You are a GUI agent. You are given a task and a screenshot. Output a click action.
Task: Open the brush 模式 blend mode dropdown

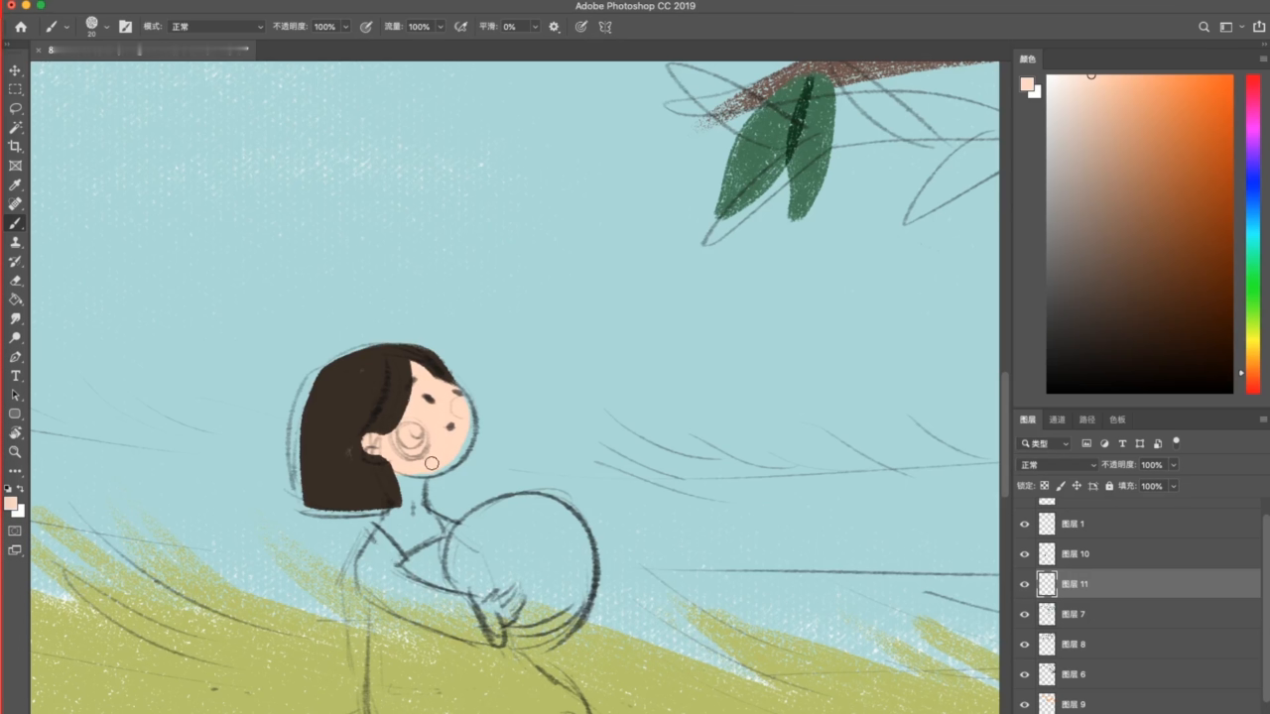[x=215, y=27]
